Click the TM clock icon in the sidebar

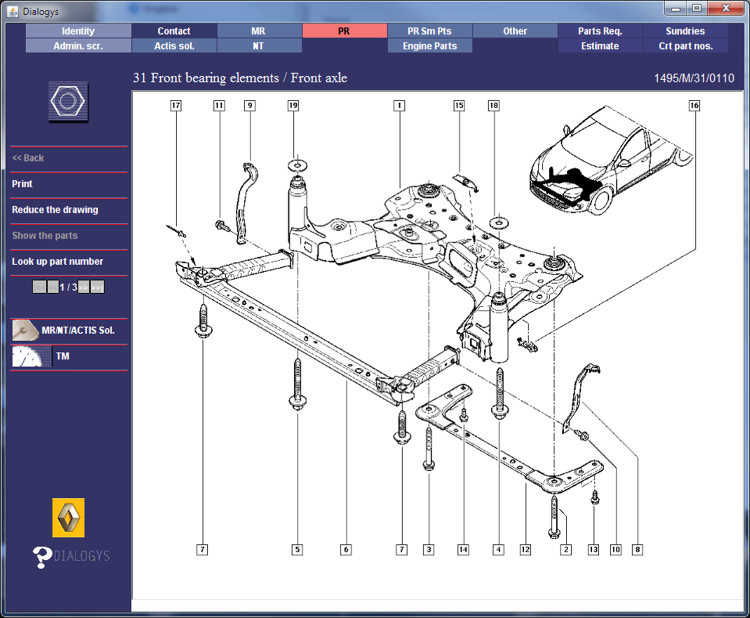click(x=31, y=356)
